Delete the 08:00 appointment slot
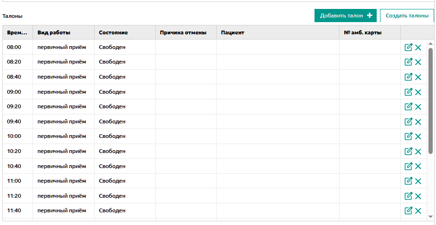The image size is (436, 225). pos(418,48)
